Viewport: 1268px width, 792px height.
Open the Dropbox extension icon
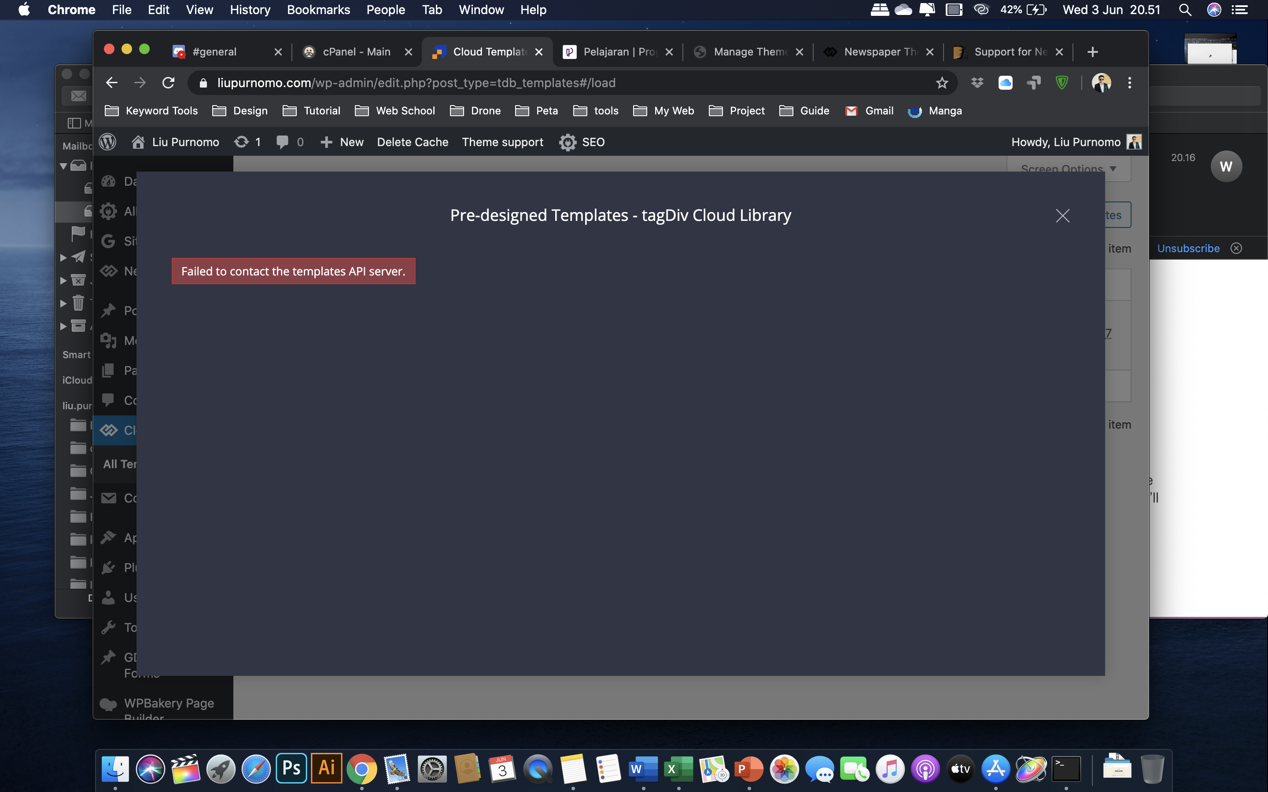pos(977,83)
